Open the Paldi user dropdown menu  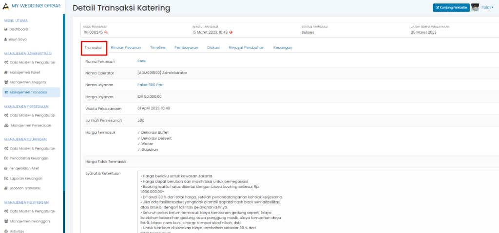[x=487, y=8]
